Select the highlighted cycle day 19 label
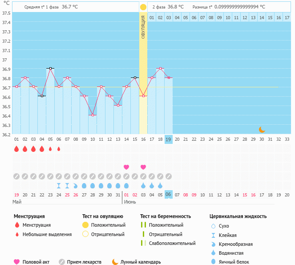 pos(169,139)
